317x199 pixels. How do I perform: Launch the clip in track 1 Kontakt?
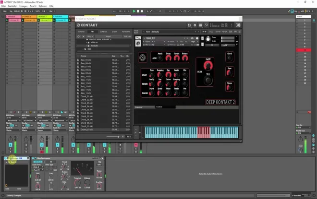pyautogui.click(x=7, y=20)
